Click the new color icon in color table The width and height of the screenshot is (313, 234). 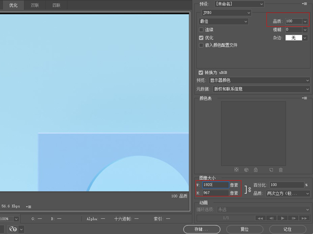[271, 170]
